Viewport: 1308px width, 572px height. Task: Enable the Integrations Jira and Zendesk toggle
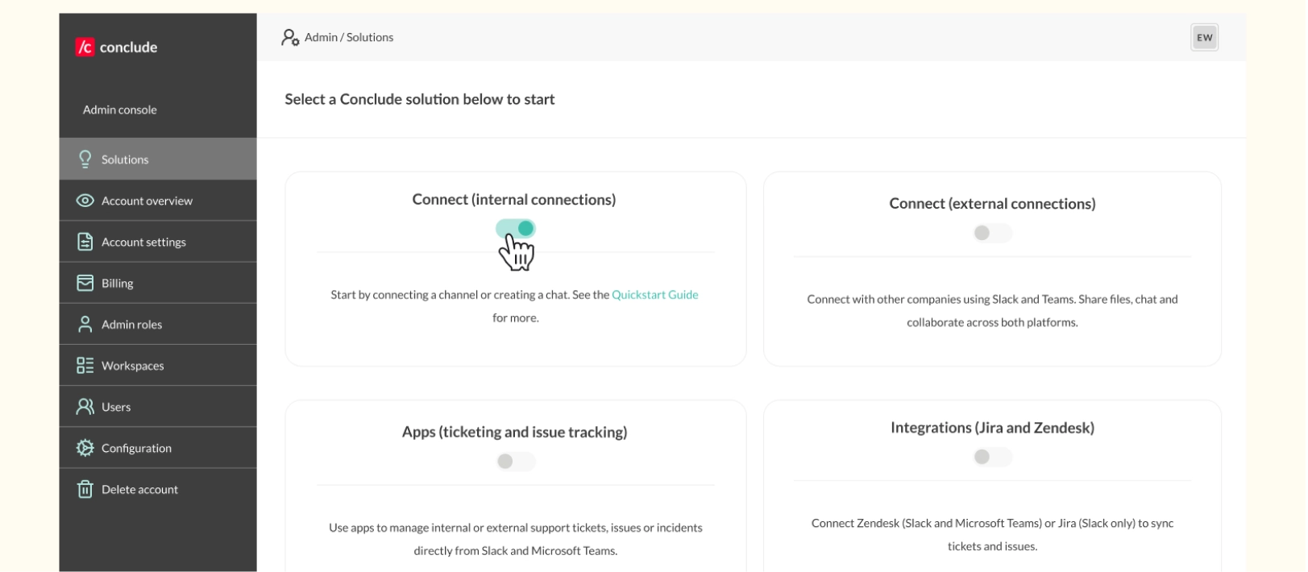[x=992, y=457]
